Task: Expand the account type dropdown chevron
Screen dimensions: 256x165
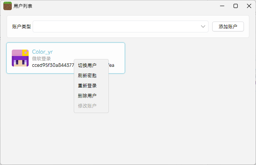Action: coord(203,26)
